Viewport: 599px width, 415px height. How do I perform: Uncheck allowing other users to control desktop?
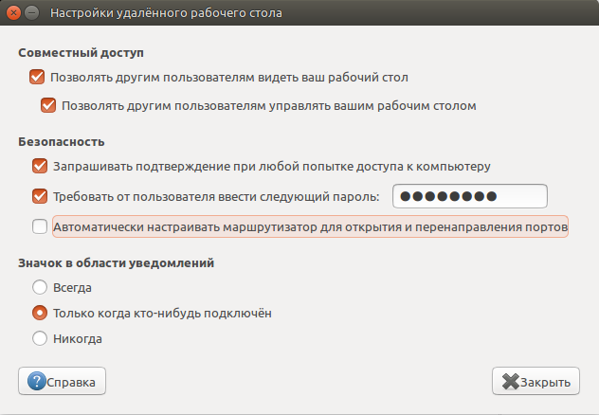(49, 105)
